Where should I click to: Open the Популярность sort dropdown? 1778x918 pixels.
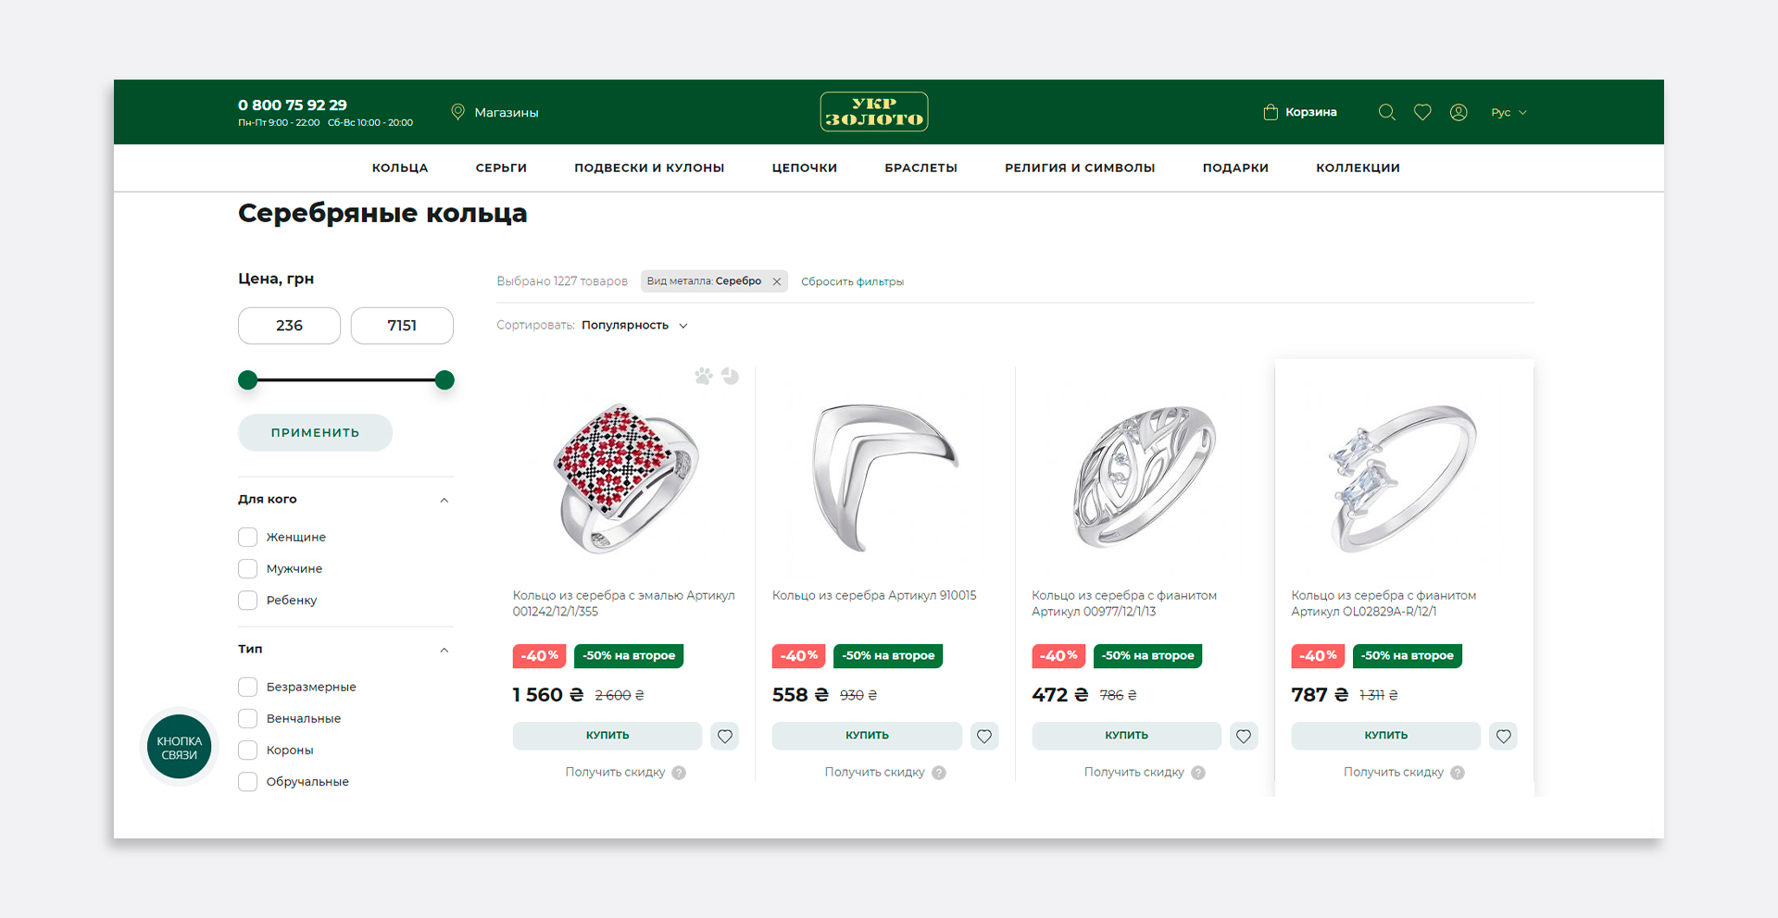[634, 325]
